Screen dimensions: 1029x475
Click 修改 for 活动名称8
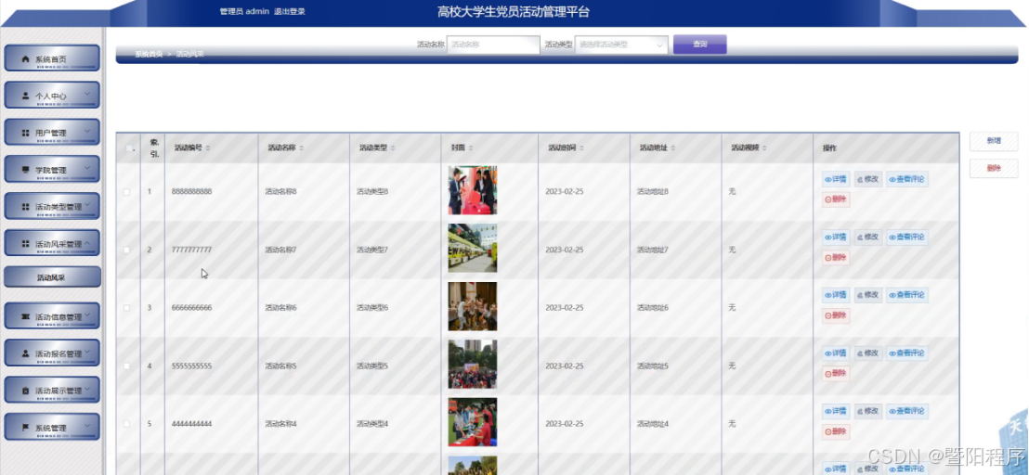(868, 179)
